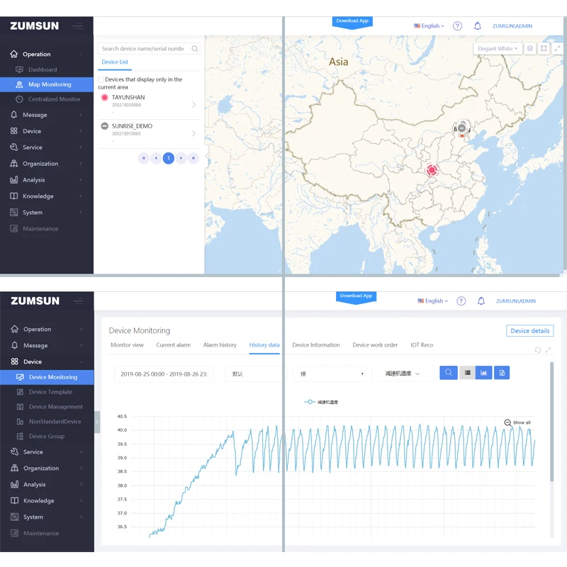Click the Show all zoom icon on chart
Screen dimensions: 567x567
(508, 422)
